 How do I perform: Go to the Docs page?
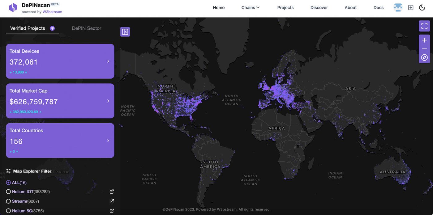(x=378, y=7)
